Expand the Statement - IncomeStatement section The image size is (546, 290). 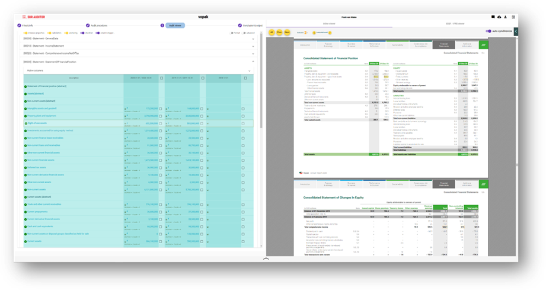(x=253, y=46)
